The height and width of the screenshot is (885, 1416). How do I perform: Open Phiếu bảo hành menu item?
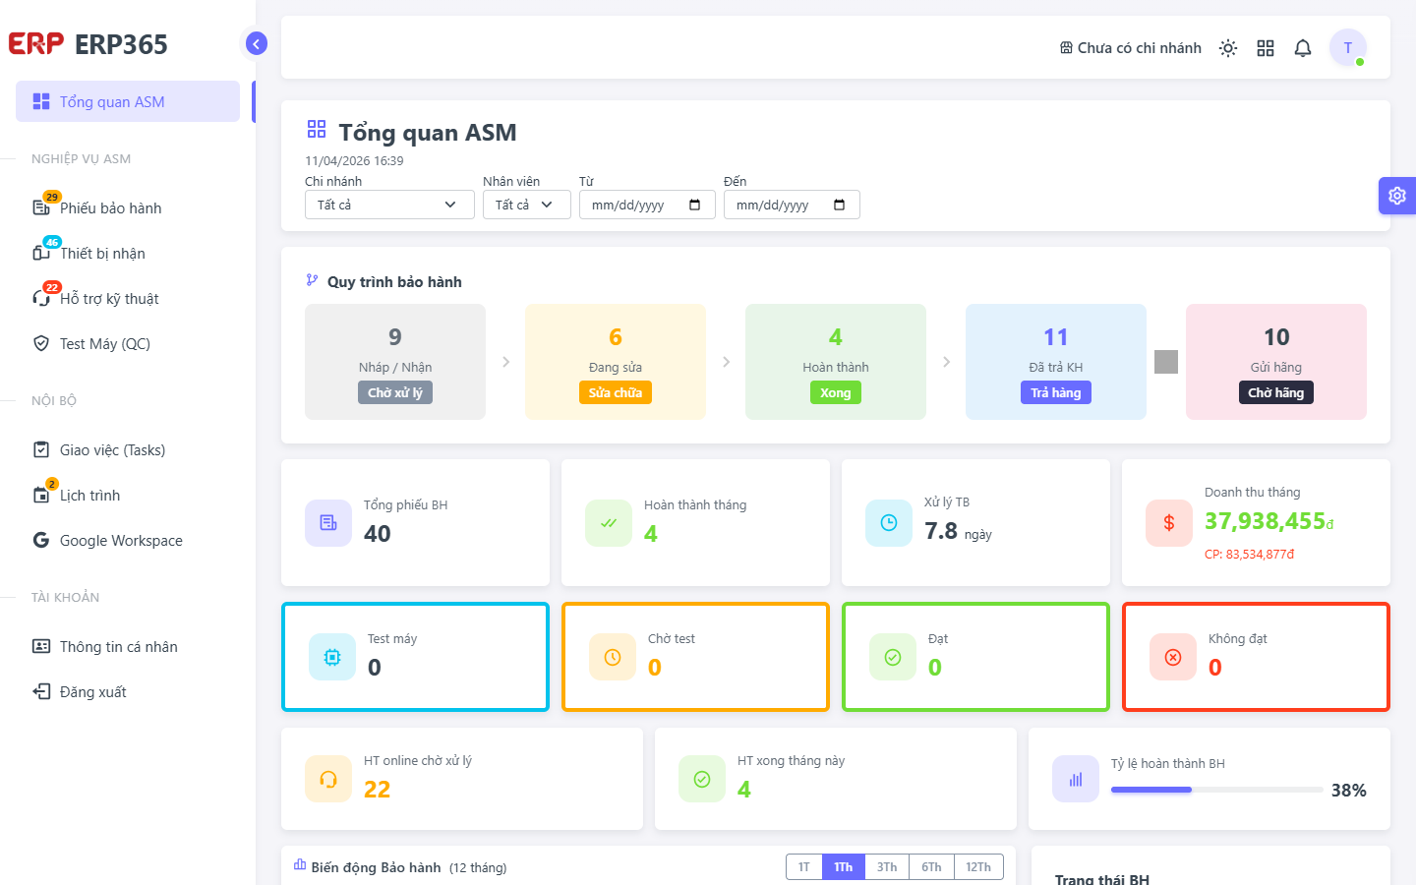128,207
